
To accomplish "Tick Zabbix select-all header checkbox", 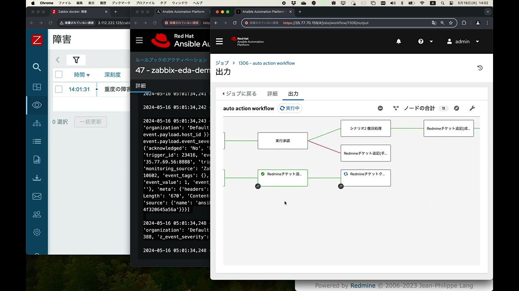I will click(59, 74).
